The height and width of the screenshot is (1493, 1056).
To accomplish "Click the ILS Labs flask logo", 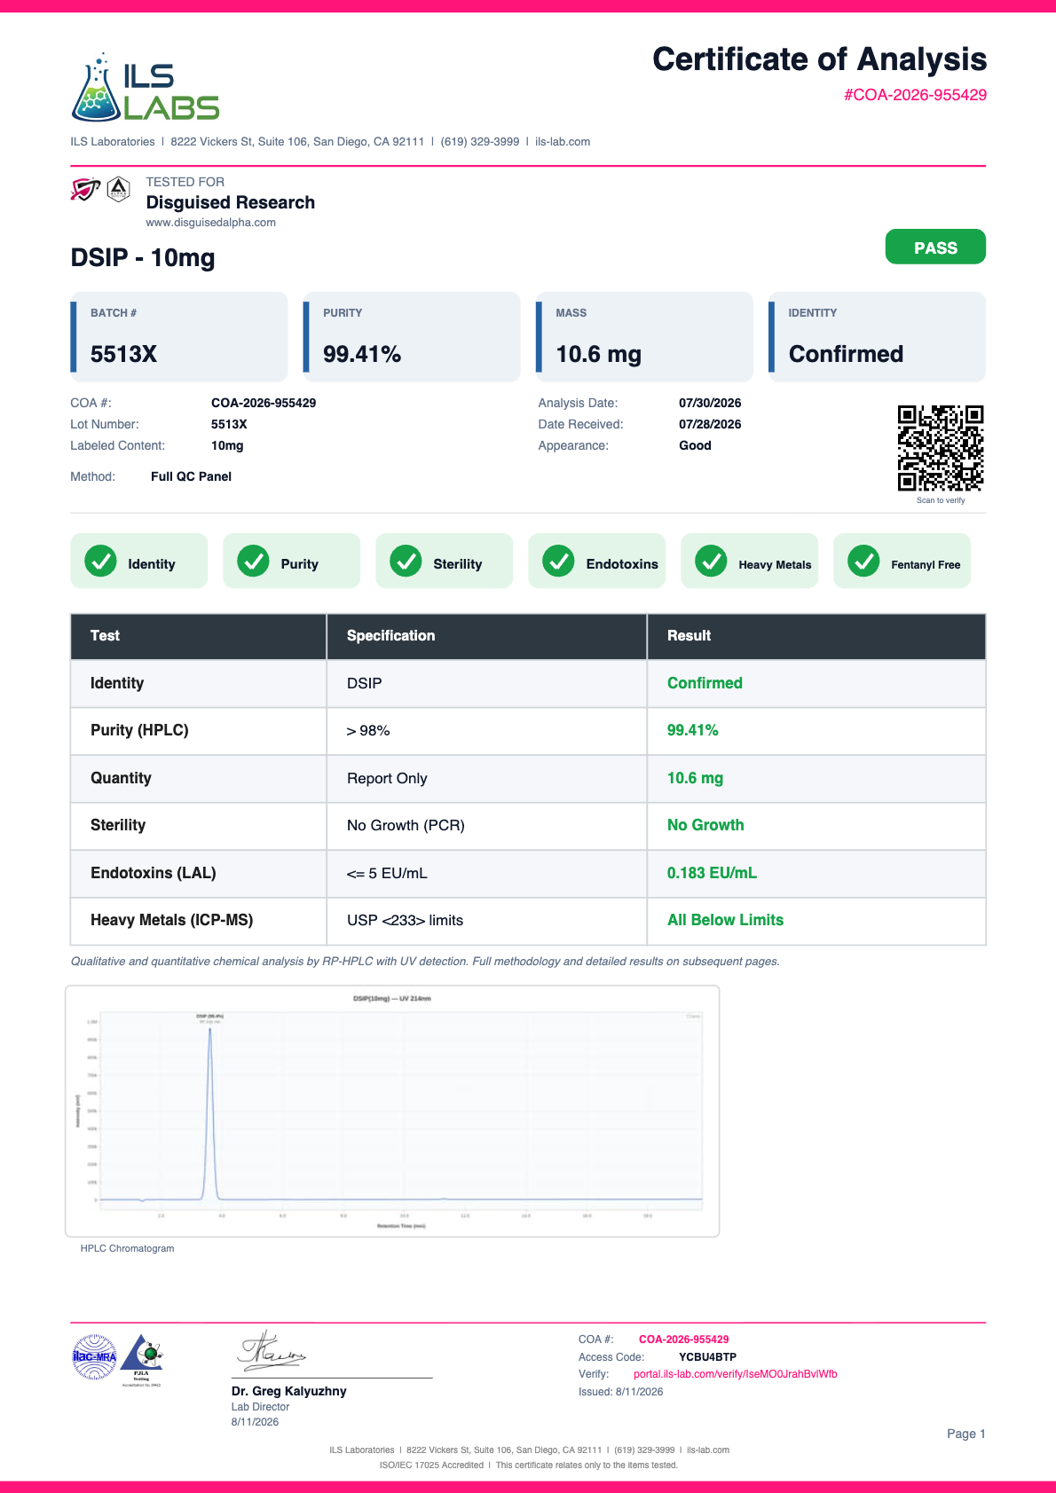I will (x=146, y=87).
